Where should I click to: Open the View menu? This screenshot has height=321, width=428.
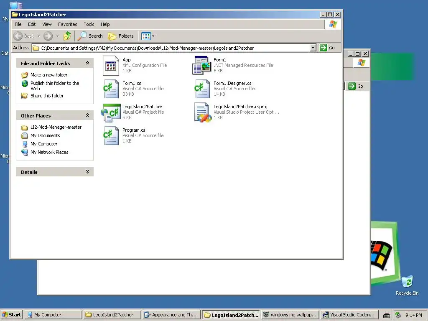click(x=47, y=24)
